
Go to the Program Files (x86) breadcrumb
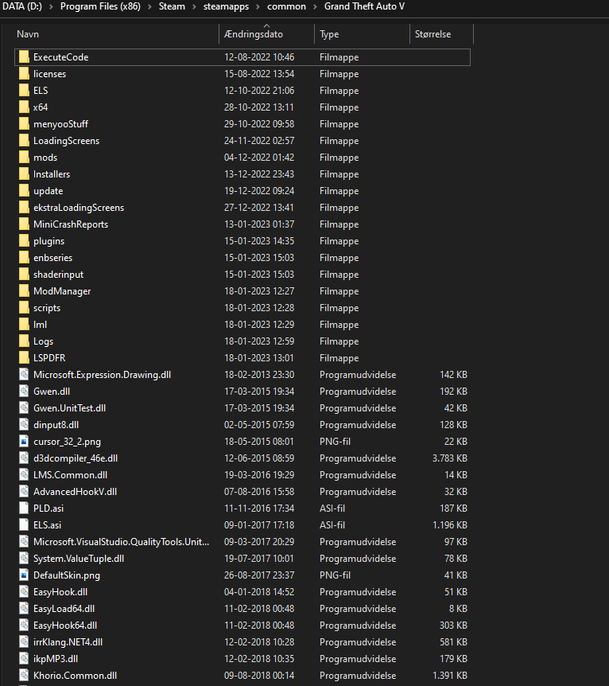click(100, 6)
